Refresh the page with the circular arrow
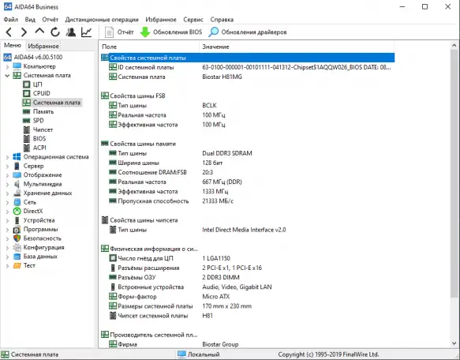460x360 pixels. point(55,32)
